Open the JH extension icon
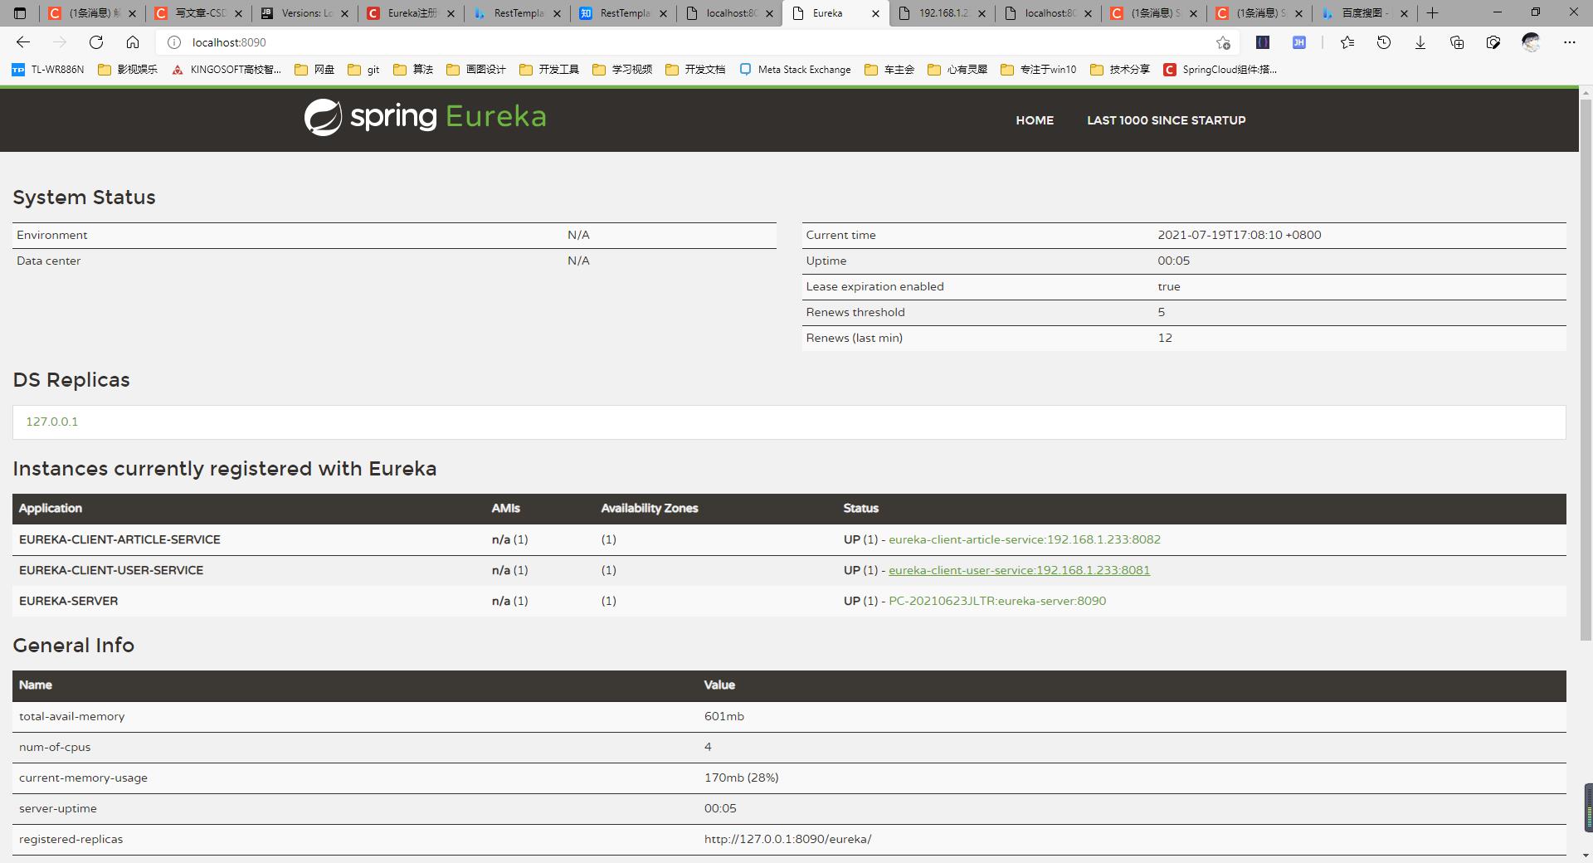 [x=1299, y=42]
